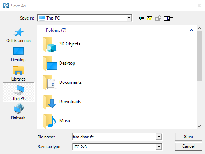Click the Cancel button
205x154 pixels.
[x=188, y=146]
